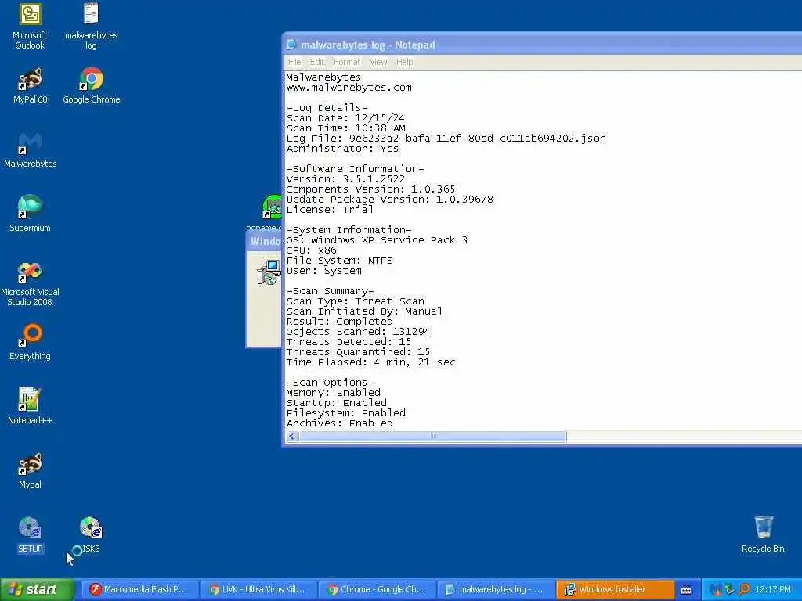The width and height of the screenshot is (802, 601).
Task: Open the Microsoft Outlook desktop icon
Action: pyautogui.click(x=30, y=26)
